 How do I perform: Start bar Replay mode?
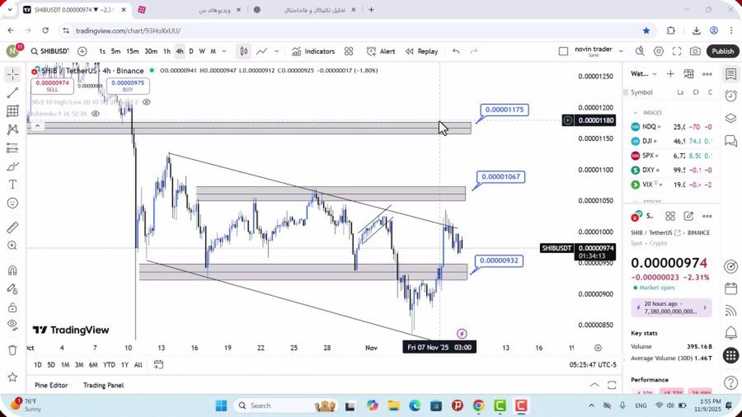(x=422, y=51)
